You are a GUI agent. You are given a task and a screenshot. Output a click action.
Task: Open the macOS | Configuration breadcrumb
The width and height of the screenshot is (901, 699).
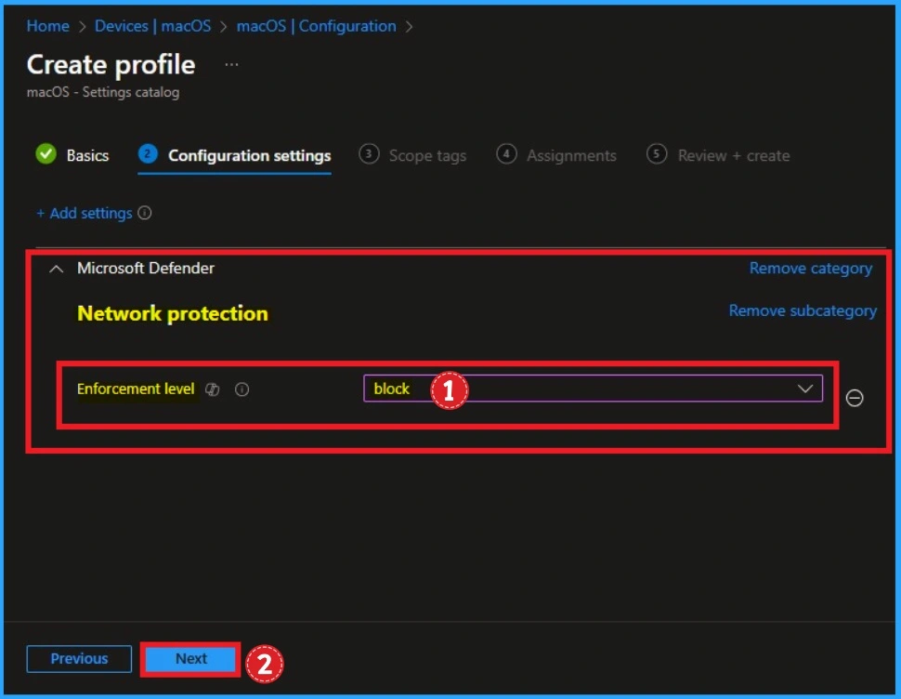(317, 26)
